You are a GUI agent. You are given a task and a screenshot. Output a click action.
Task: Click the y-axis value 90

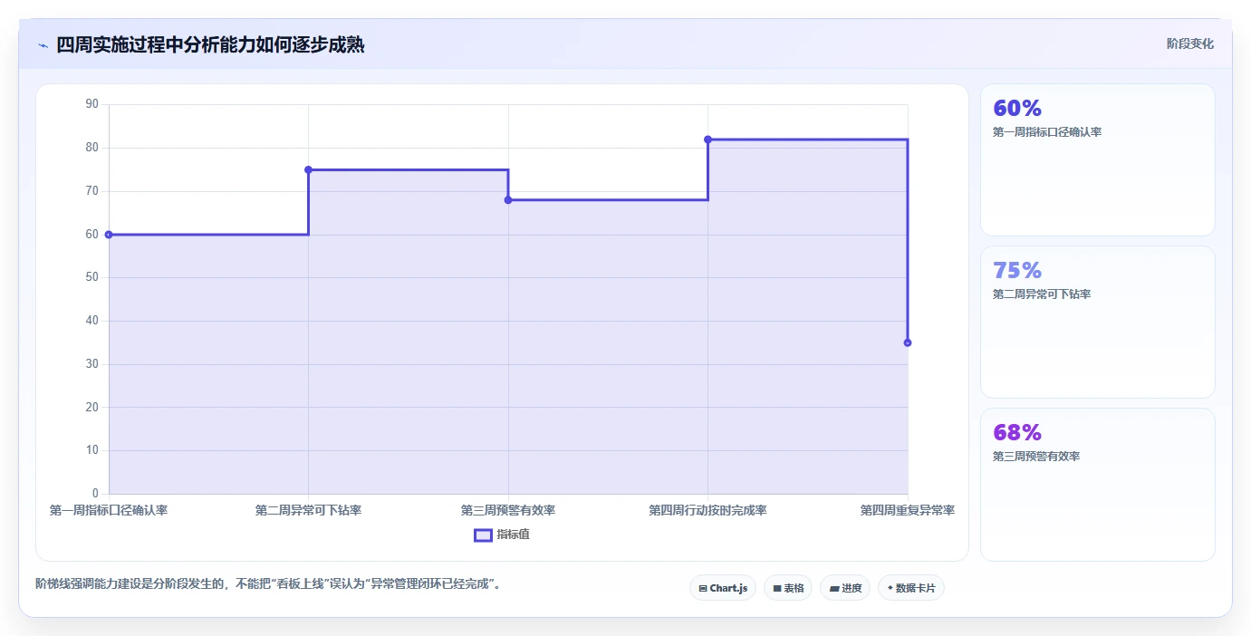tap(91, 104)
